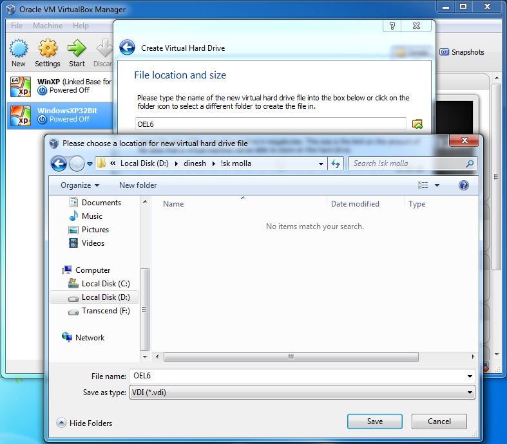Screen dimensions: 507x444
Task: Select Network in navigation pane
Action: pos(83,337)
